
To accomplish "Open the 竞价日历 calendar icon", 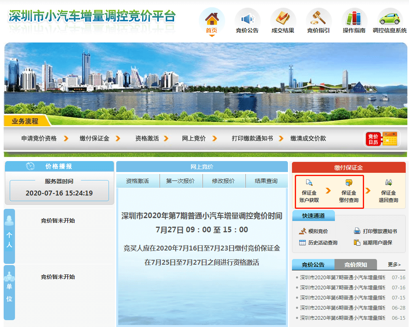I will (x=382, y=139).
